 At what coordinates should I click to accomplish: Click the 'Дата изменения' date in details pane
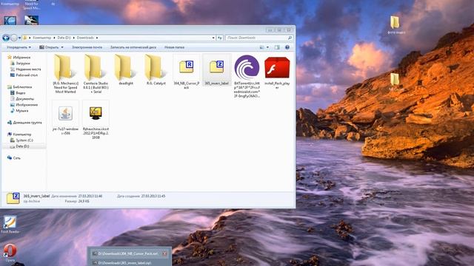tap(90, 196)
